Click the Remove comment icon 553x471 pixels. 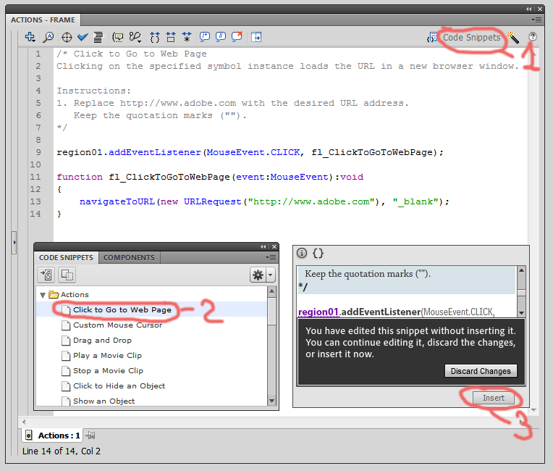point(237,37)
